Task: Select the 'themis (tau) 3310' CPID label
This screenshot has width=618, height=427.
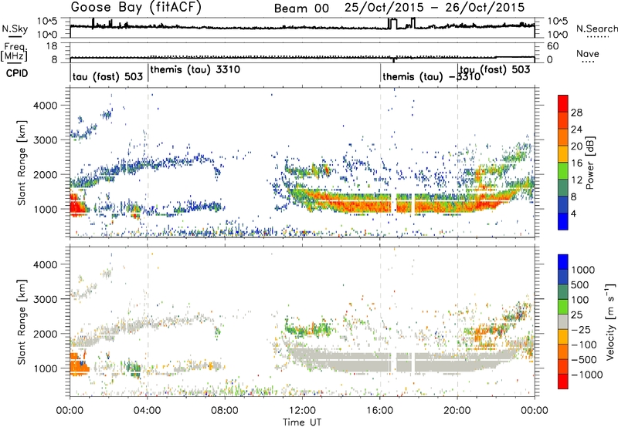Action: click(x=195, y=70)
